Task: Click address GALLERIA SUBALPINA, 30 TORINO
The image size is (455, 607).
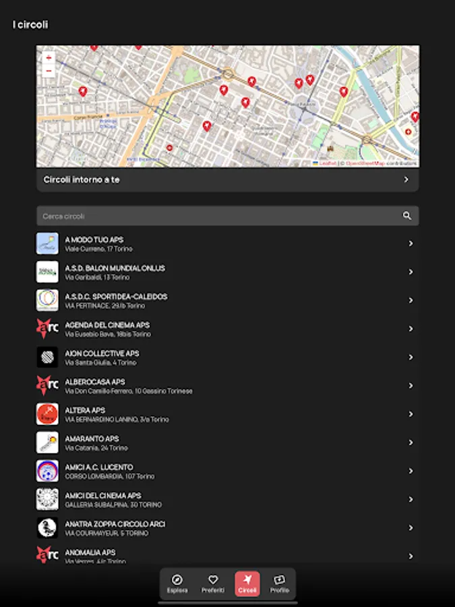Action: [x=113, y=504]
